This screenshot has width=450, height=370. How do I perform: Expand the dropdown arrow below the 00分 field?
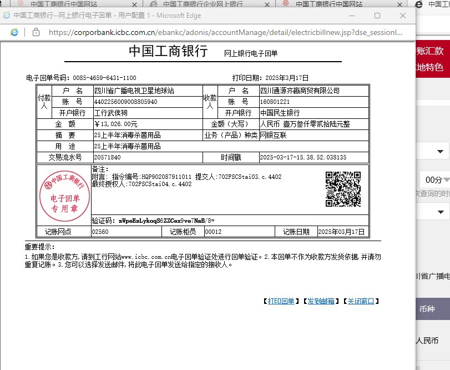click(x=441, y=212)
